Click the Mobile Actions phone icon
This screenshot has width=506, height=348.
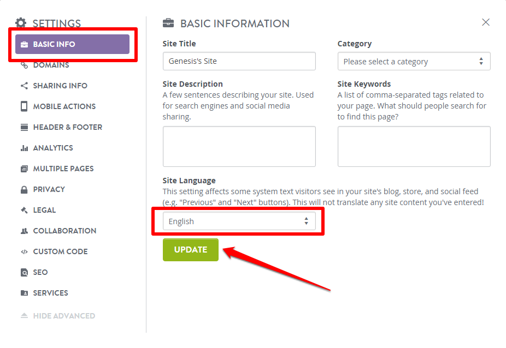(24, 106)
